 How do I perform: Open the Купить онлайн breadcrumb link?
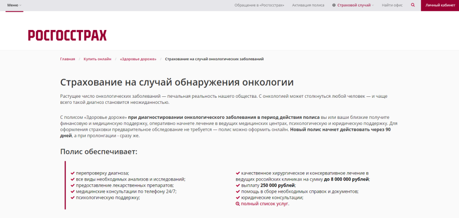(97, 59)
